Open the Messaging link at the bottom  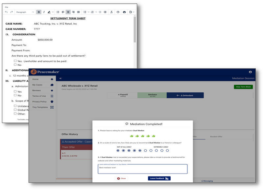pyautogui.click(x=207, y=181)
